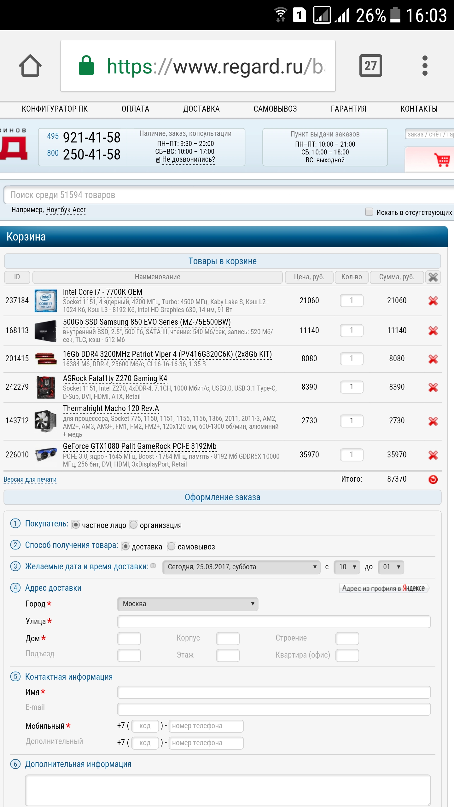This screenshot has width=454, height=807.
Task: Open the browser tabs counter showing 27
Action: click(370, 66)
